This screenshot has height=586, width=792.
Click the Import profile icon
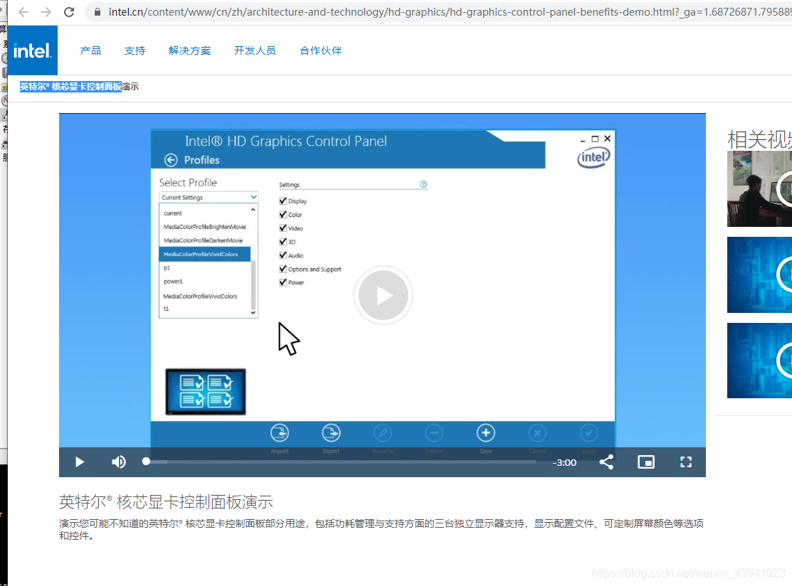coord(280,433)
